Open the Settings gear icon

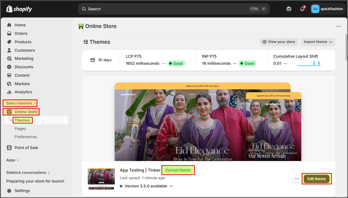coord(9,191)
